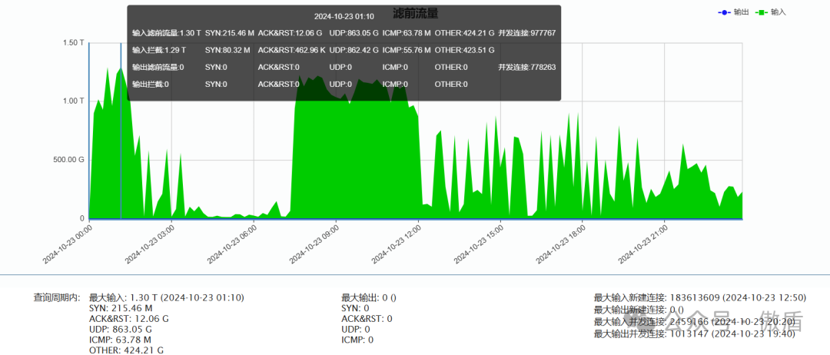Click 最大输入并发连接 summary line

point(695,322)
